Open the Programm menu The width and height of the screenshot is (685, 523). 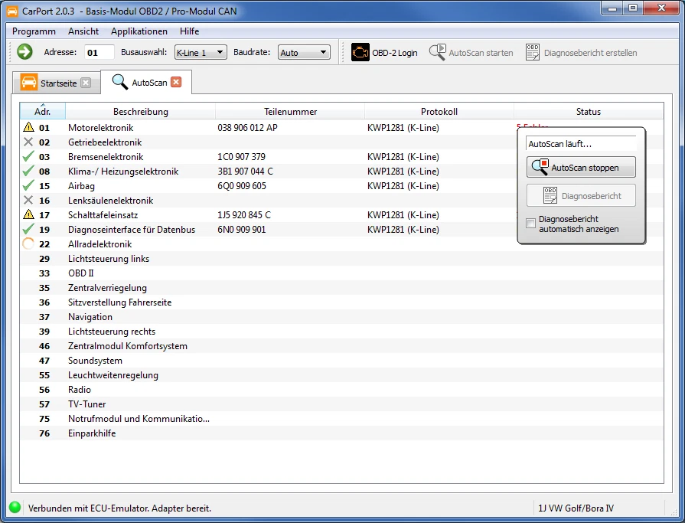click(x=33, y=31)
